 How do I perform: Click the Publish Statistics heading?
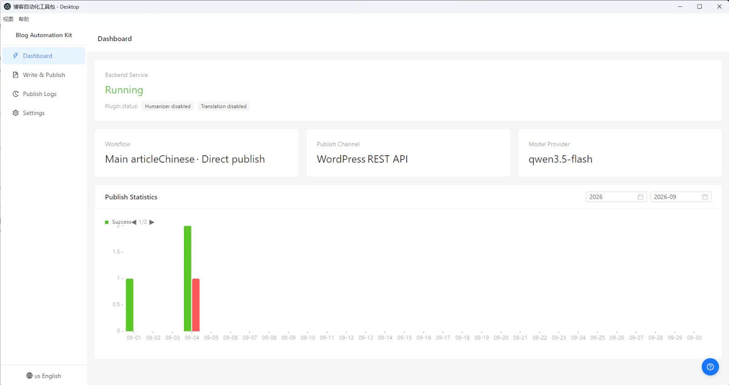tap(131, 197)
